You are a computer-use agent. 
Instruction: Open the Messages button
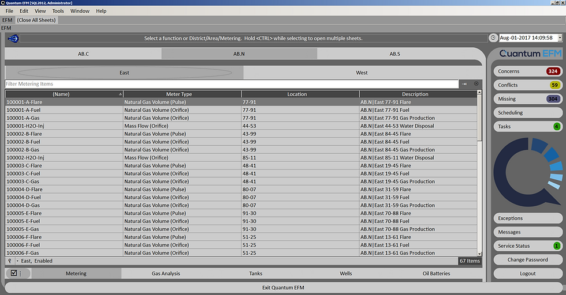(x=527, y=232)
